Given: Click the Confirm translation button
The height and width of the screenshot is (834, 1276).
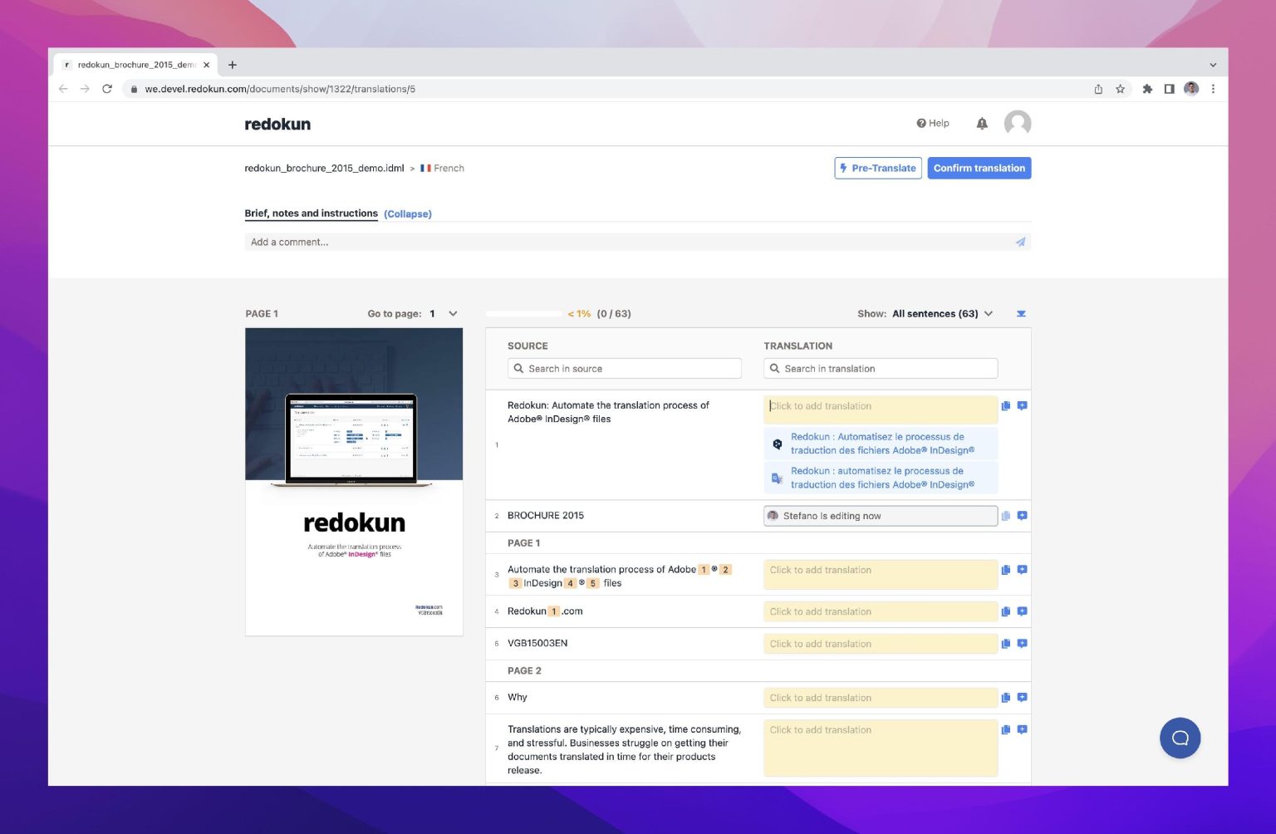Looking at the screenshot, I should [x=979, y=168].
